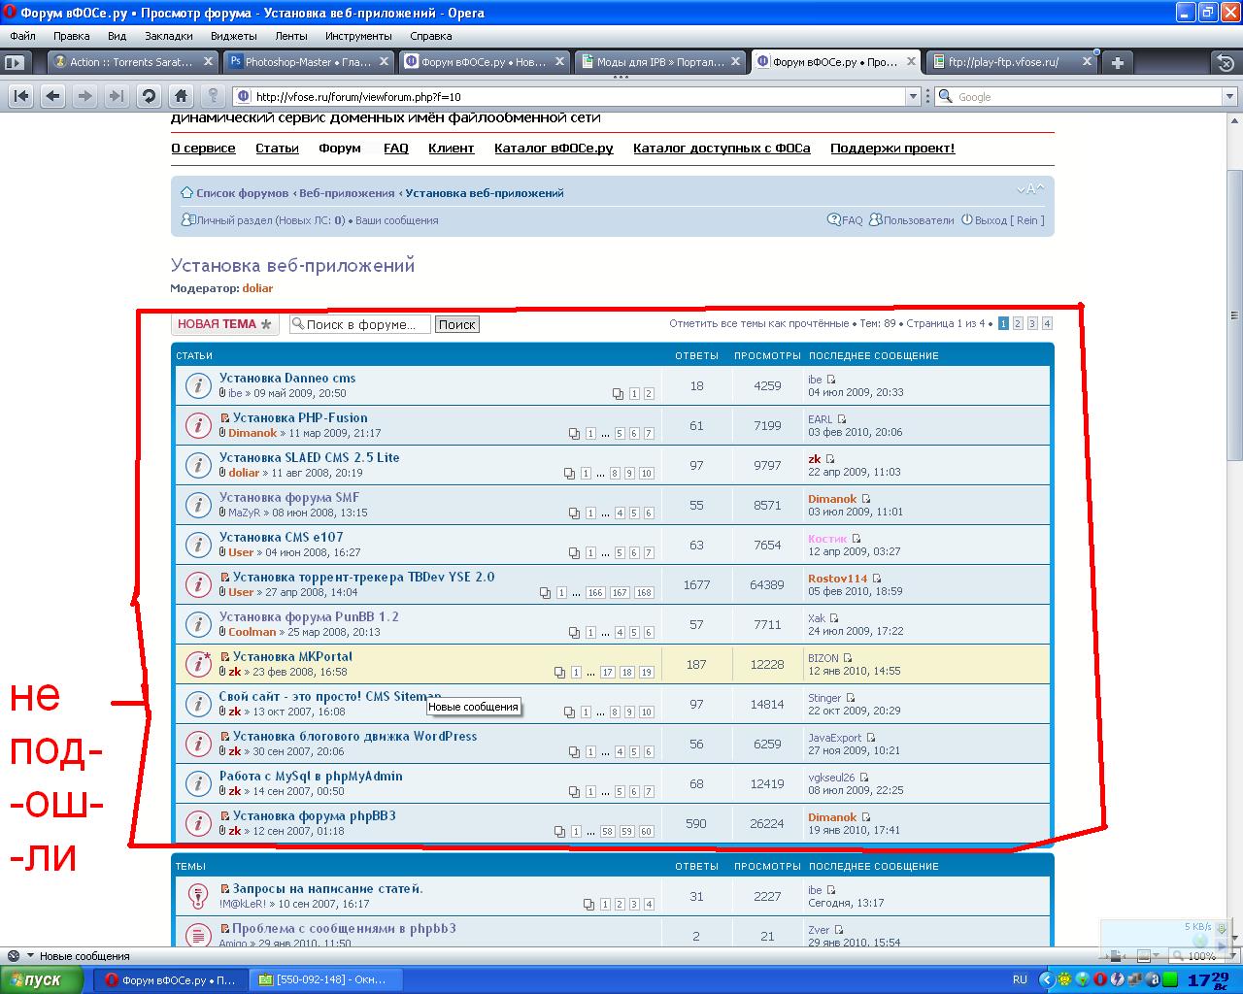
Task: Open the Закладки menu
Action: coord(168,36)
